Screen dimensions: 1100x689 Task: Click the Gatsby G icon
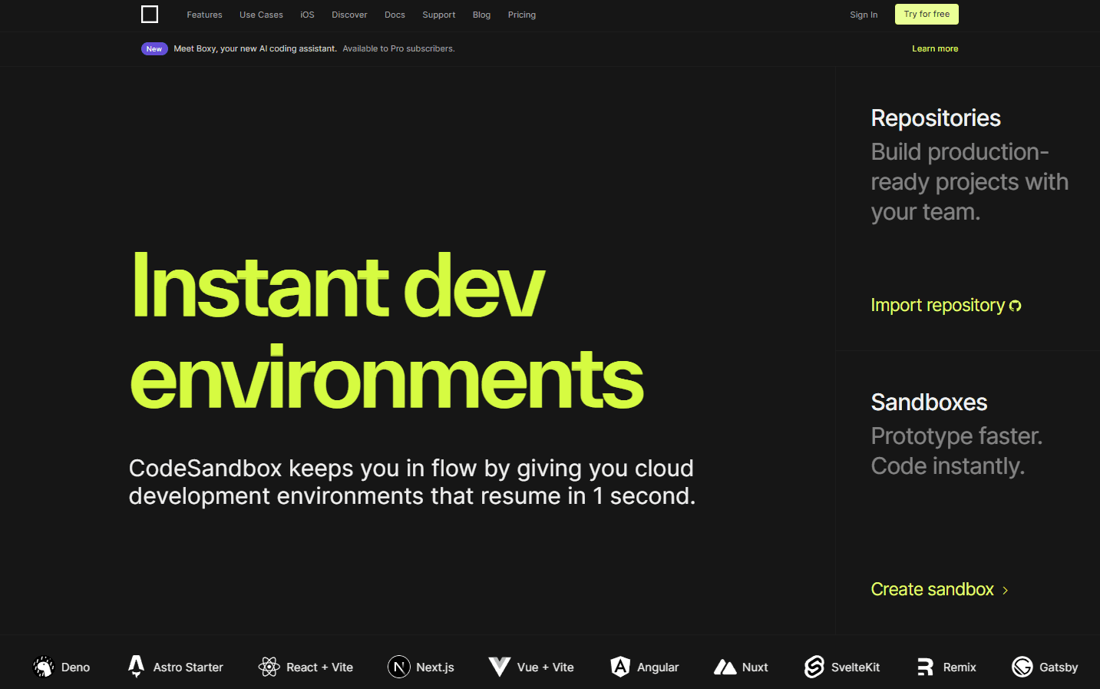[x=1022, y=667]
